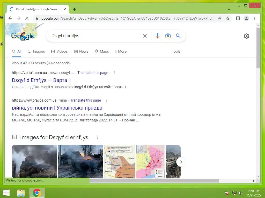Open the Windows Start menu

click(x=6, y=193)
